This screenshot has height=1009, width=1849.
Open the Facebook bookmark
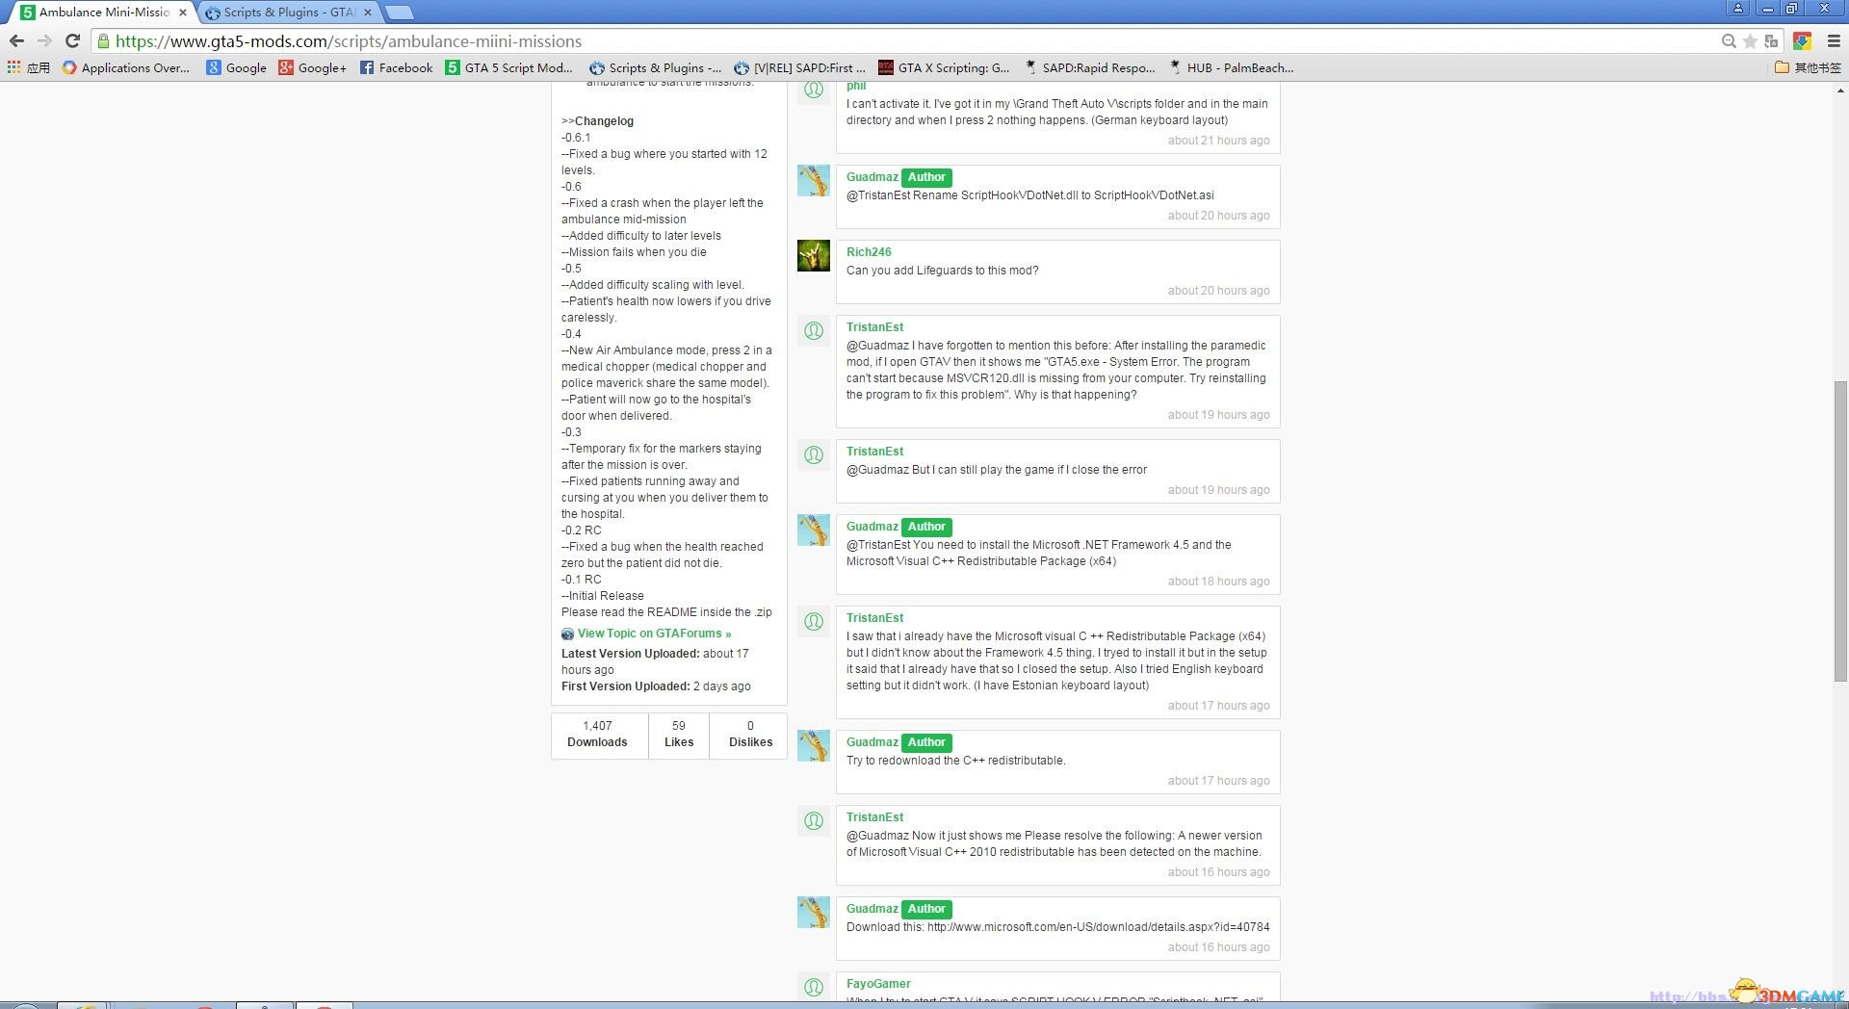(397, 67)
